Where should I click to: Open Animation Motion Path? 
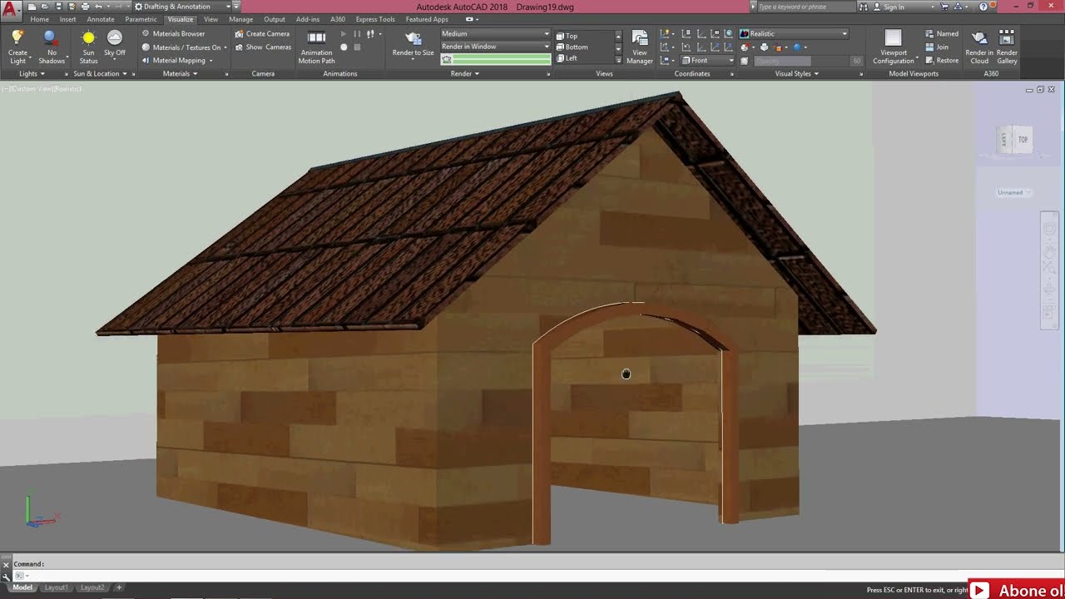[x=316, y=47]
